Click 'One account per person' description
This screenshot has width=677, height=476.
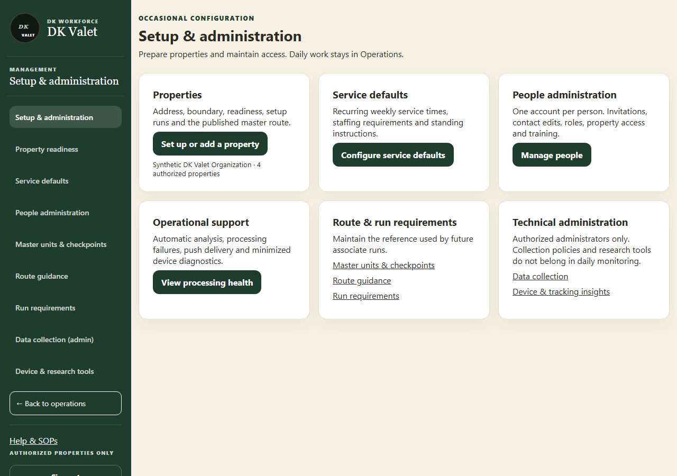580,123
